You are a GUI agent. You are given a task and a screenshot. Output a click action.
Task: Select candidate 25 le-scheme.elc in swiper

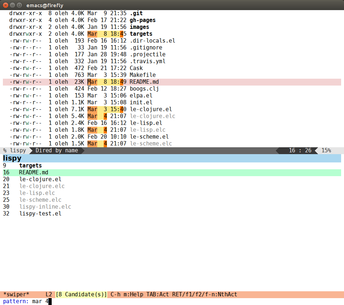[172, 200]
